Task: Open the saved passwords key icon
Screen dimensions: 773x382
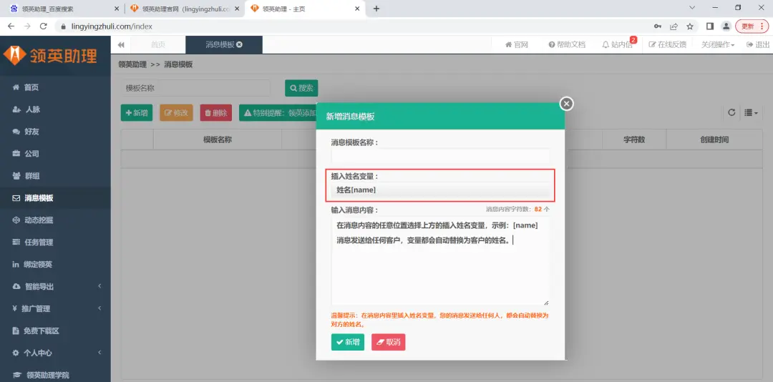Action: tap(658, 26)
